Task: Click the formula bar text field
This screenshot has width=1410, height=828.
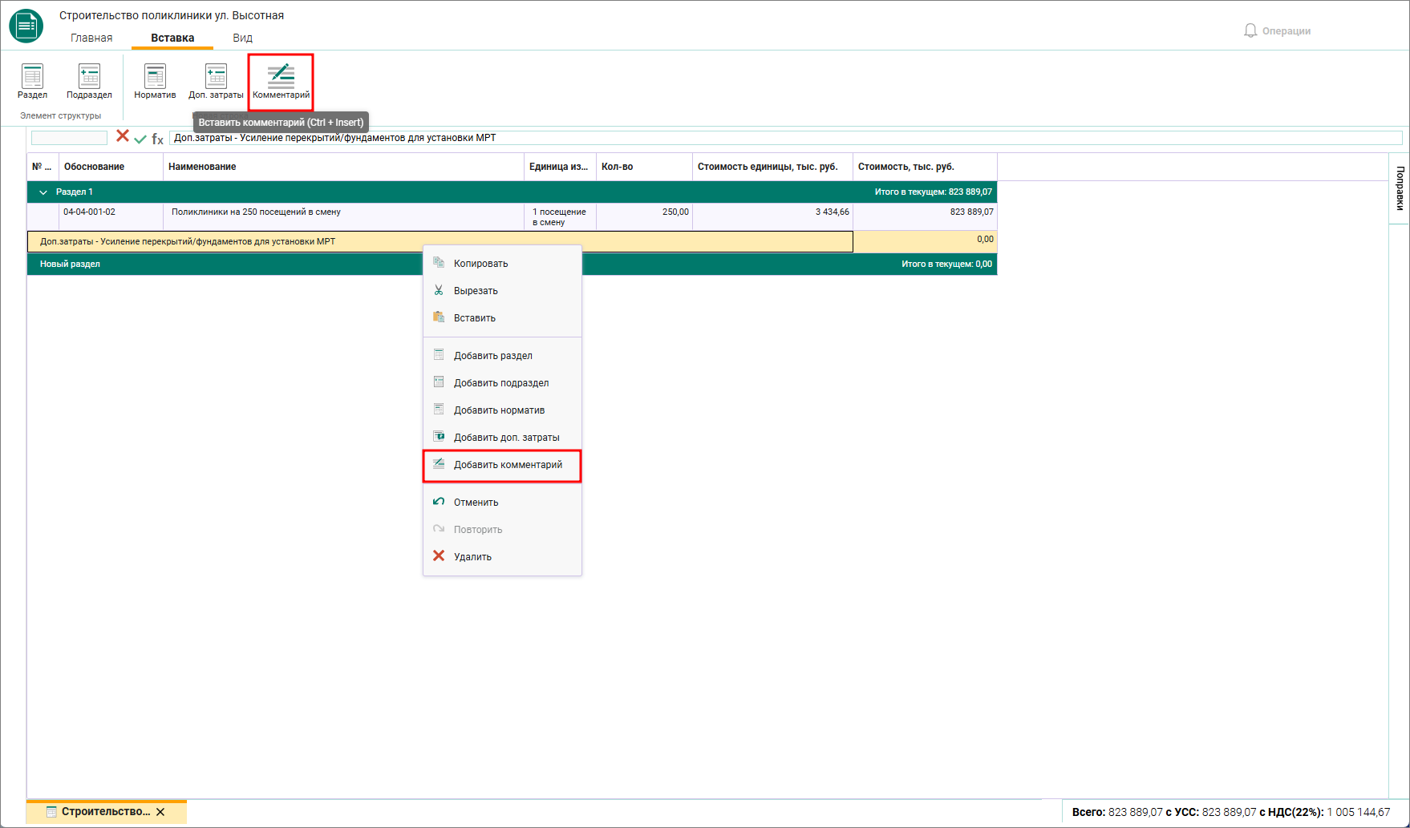Action: [786, 138]
